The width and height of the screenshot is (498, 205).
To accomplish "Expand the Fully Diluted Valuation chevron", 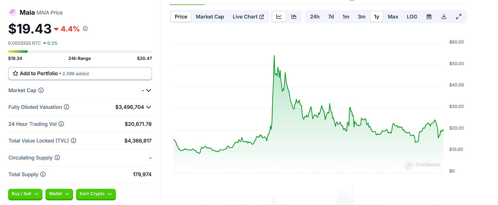I will pyautogui.click(x=148, y=107).
